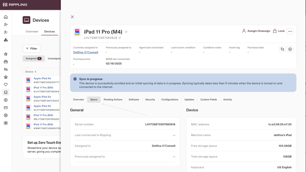Viewport: 306px width, 172px height.
Task: Click the remove-person icon in the sidebar
Action: pos(6,32)
